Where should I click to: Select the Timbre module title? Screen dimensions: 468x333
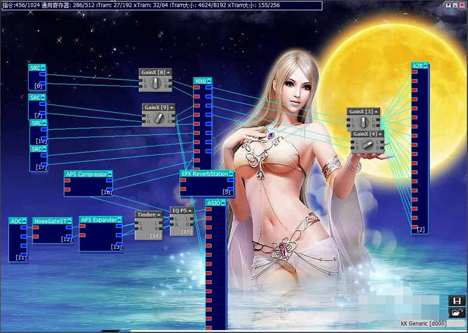pos(146,215)
